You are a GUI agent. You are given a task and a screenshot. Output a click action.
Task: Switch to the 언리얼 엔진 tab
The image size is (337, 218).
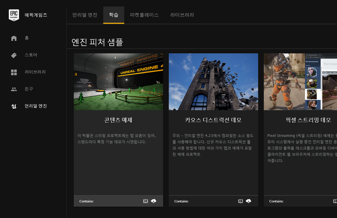[85, 15]
